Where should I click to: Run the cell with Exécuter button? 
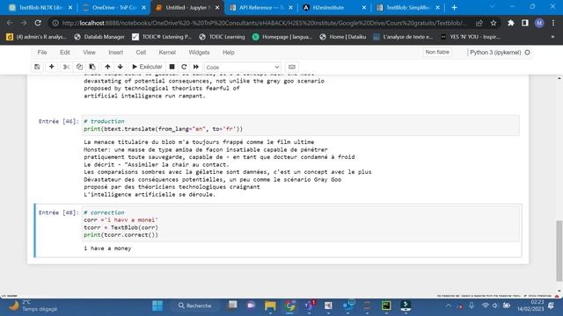[147, 67]
